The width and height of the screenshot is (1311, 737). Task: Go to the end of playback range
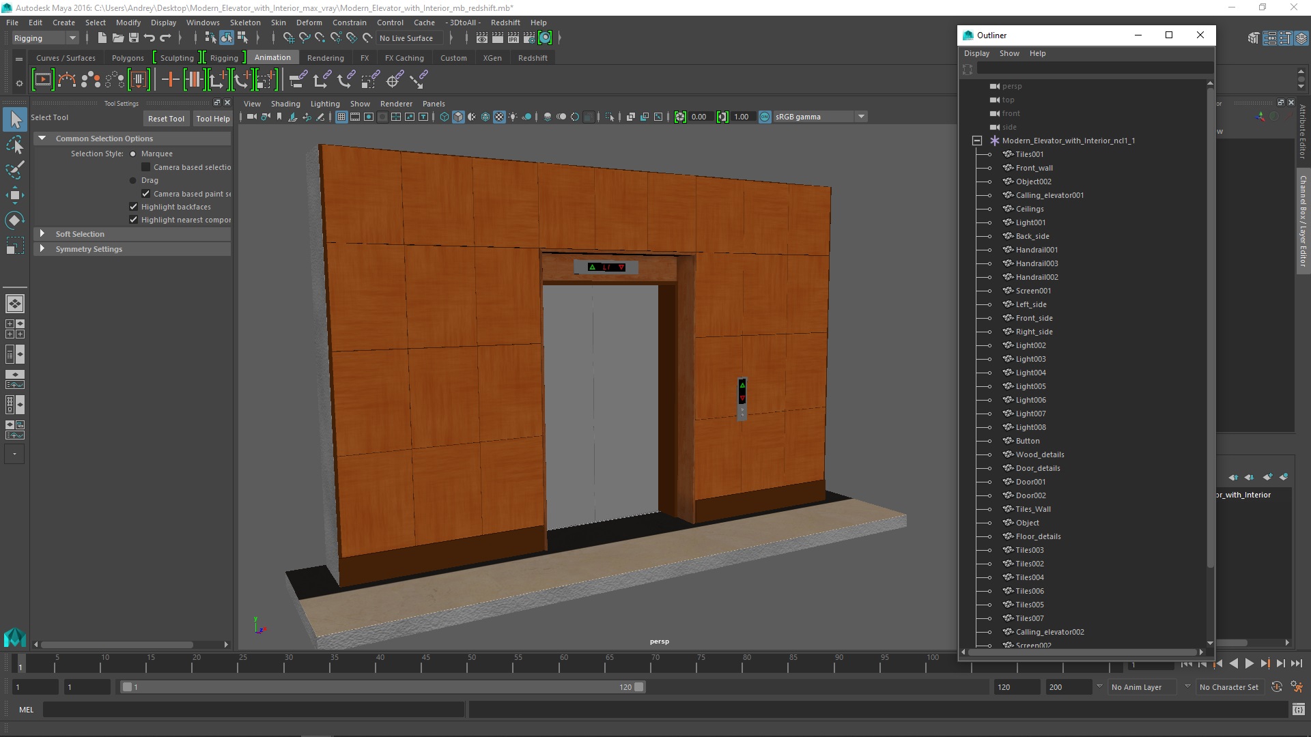click(1297, 663)
